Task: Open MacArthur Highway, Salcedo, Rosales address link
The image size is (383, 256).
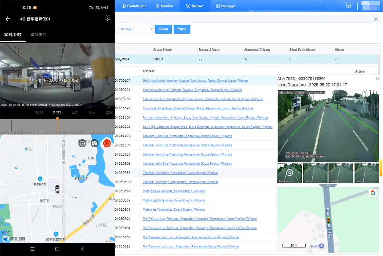Action: click(192, 90)
